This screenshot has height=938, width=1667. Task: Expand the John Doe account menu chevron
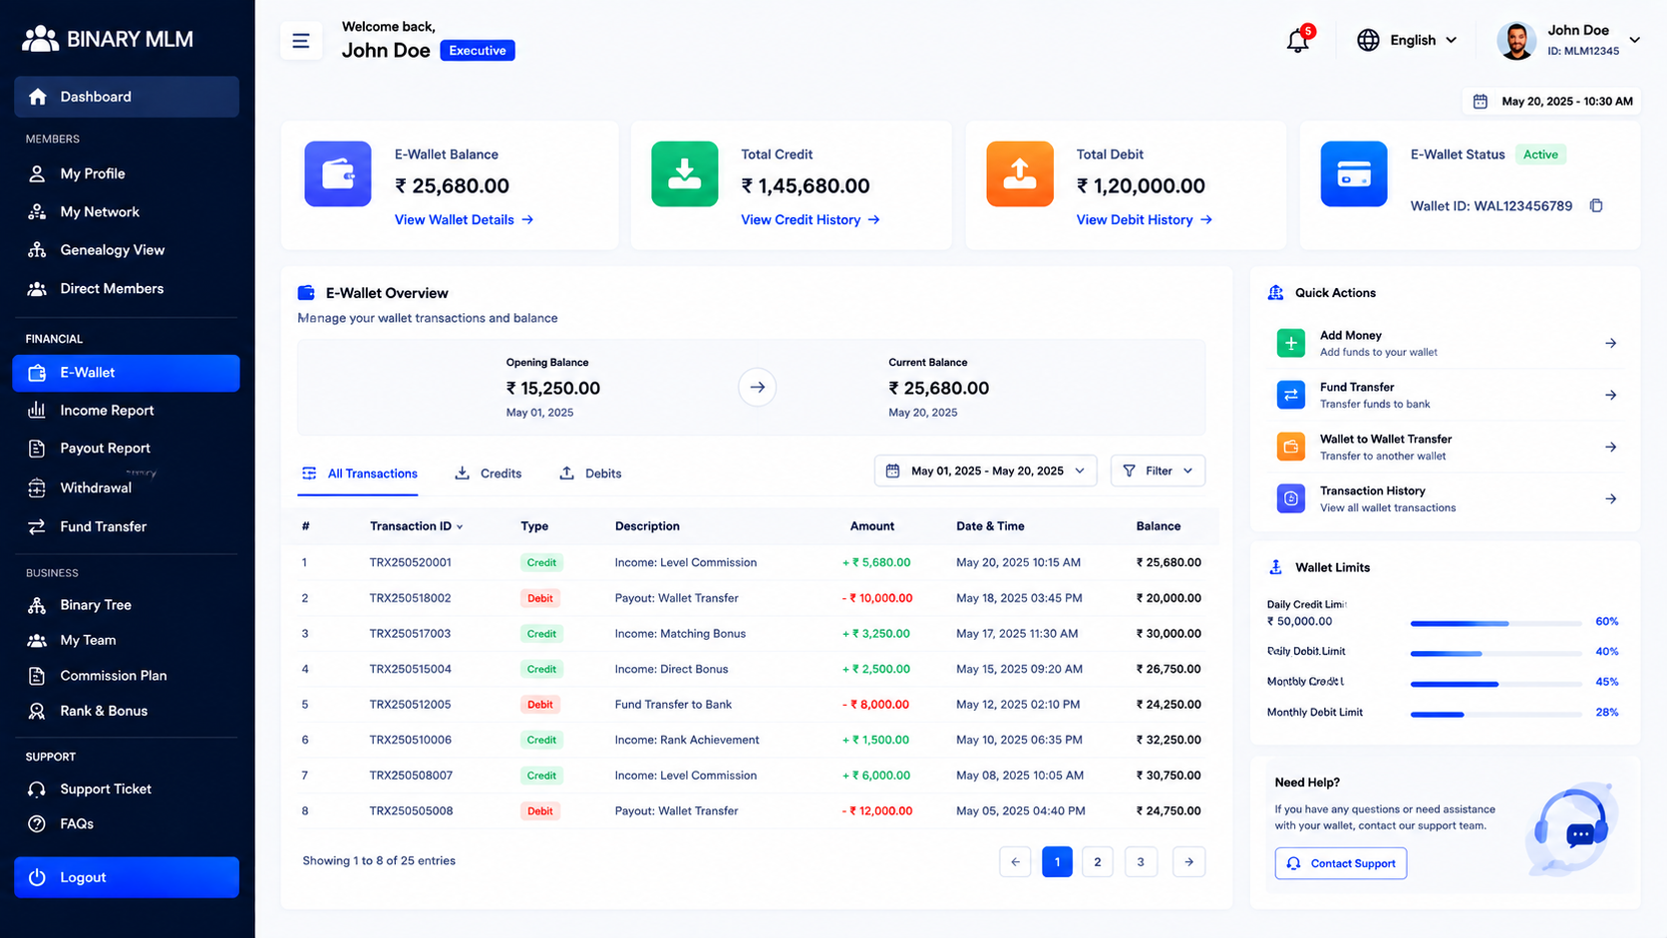pos(1635,40)
